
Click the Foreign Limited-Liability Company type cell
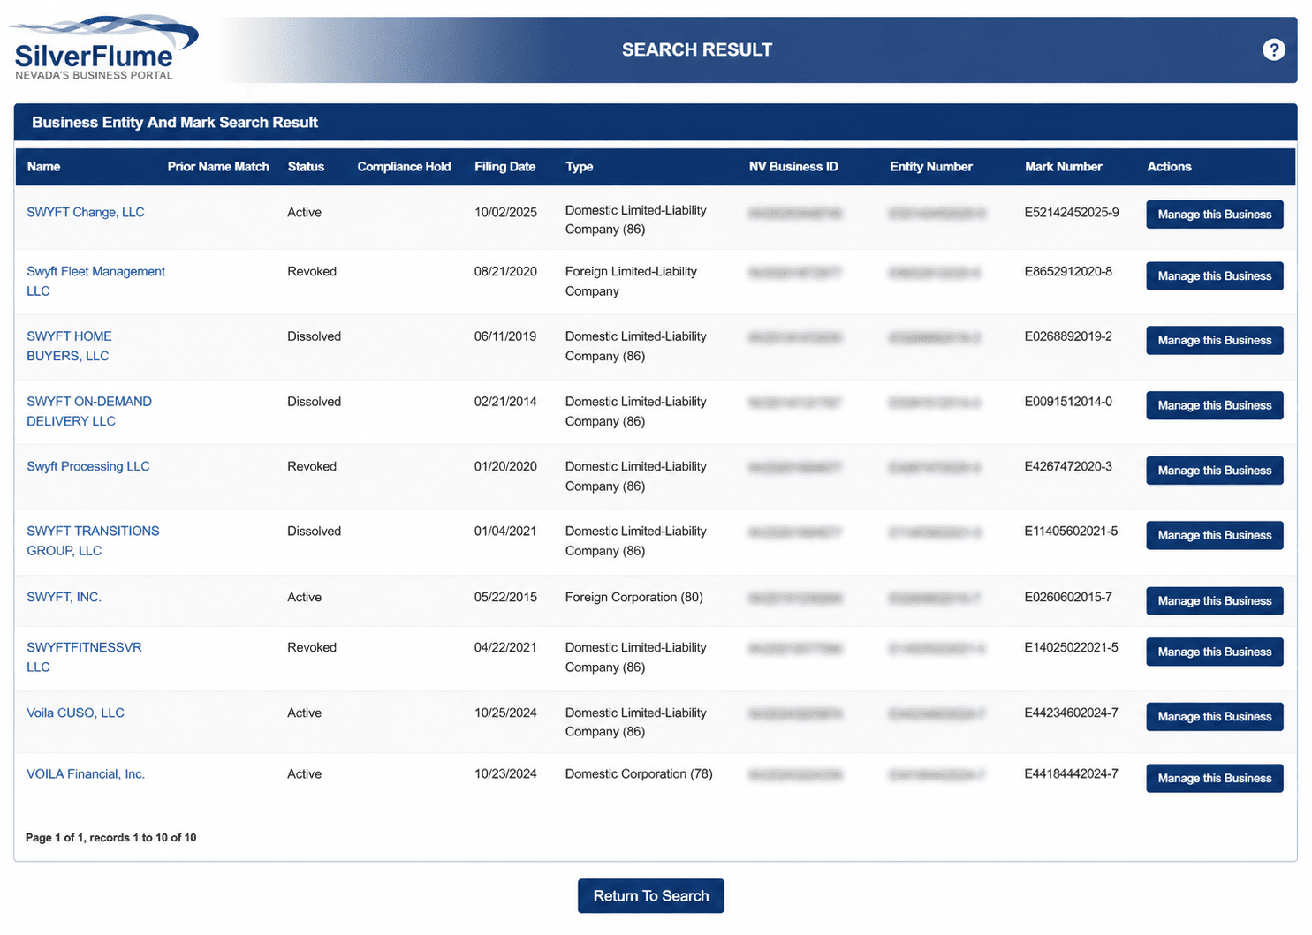[x=631, y=281]
